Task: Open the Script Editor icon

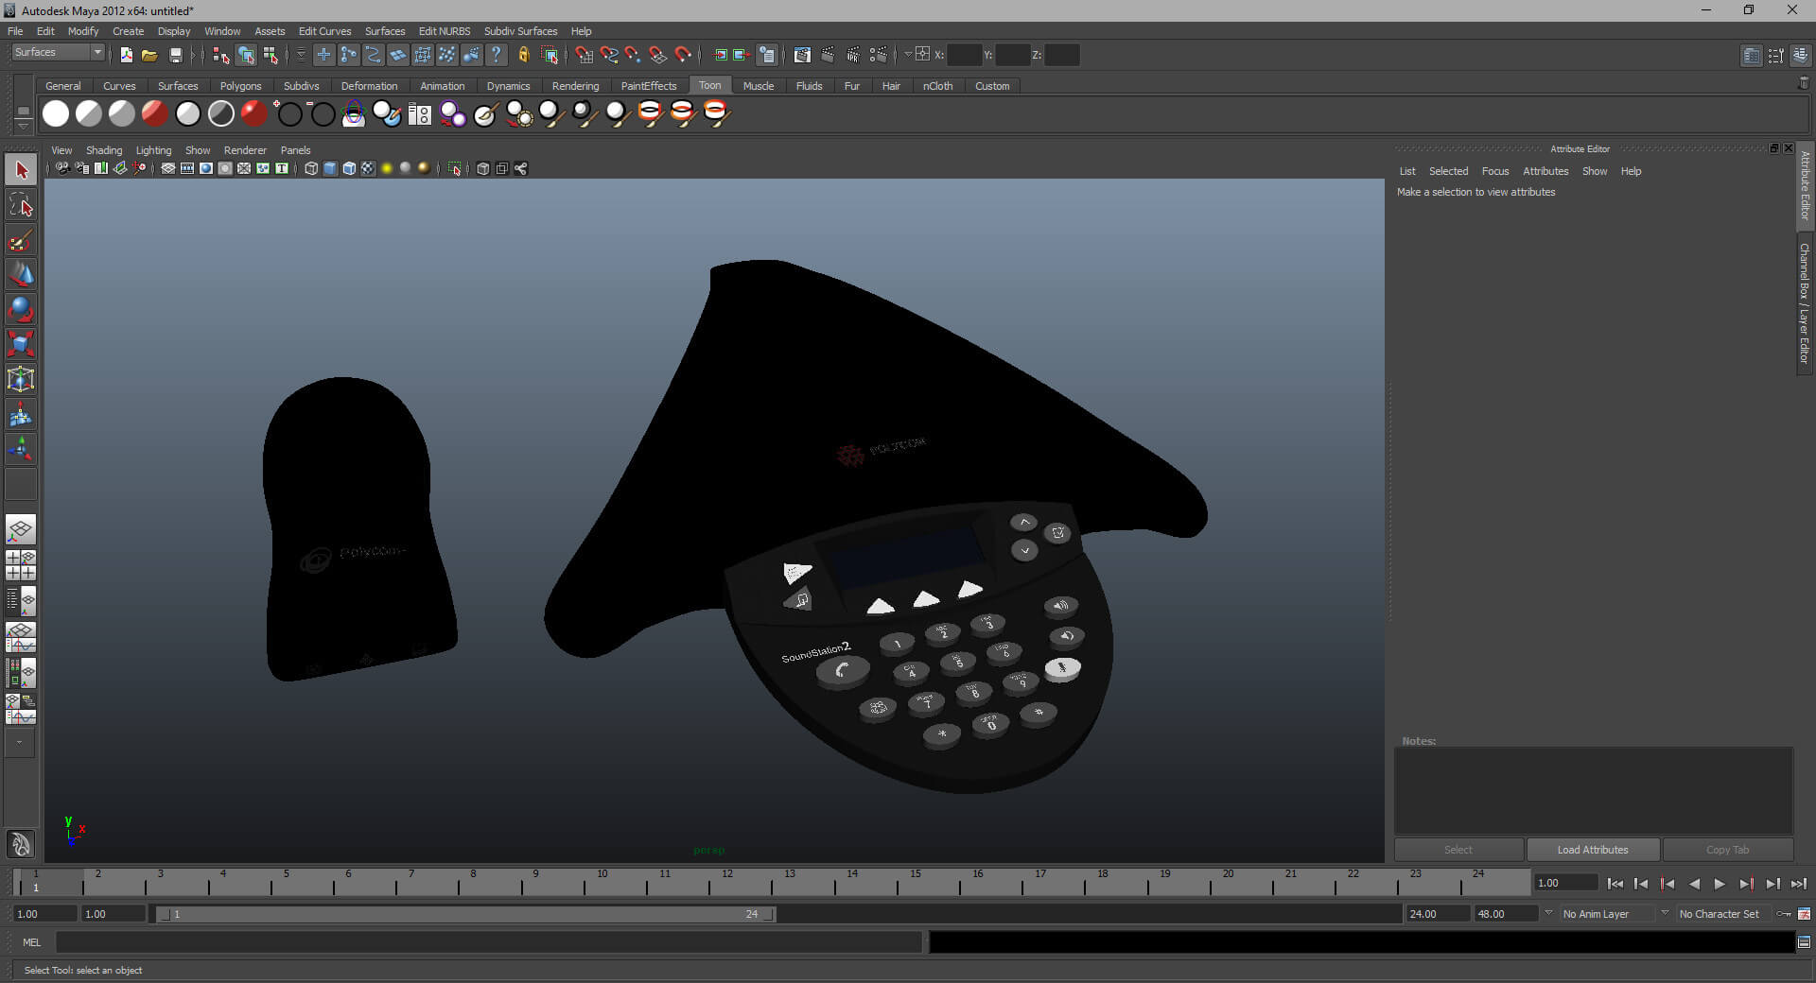Action: [x=1804, y=942]
